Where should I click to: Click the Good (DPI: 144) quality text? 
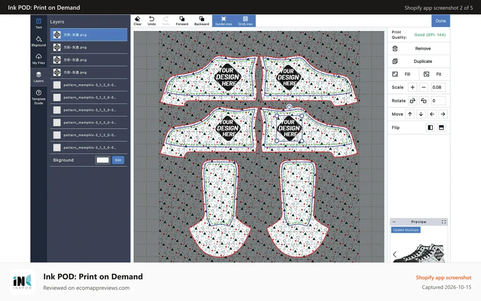click(430, 35)
